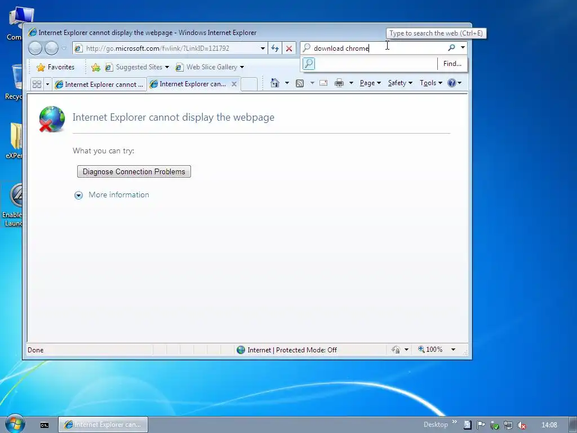Open a new blank tab
The height and width of the screenshot is (433, 577).
(249, 84)
